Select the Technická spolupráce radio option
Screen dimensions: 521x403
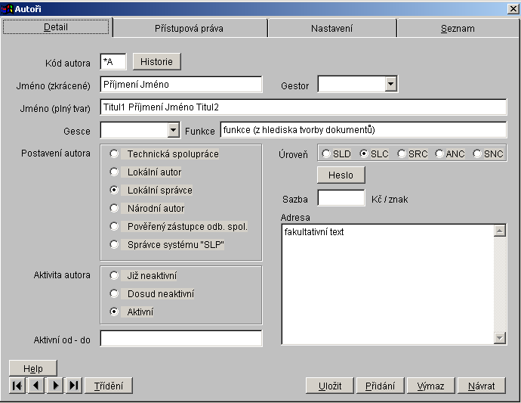coord(114,153)
